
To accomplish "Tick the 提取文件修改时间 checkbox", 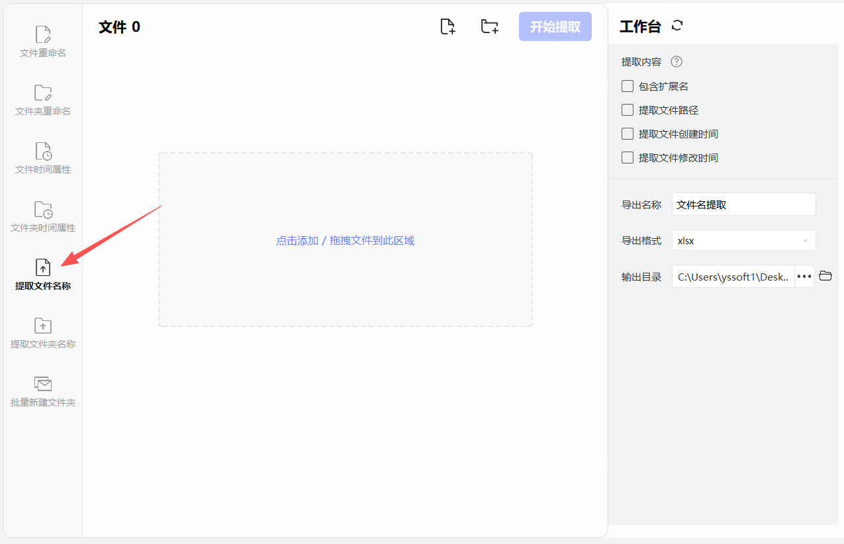I will [x=628, y=158].
